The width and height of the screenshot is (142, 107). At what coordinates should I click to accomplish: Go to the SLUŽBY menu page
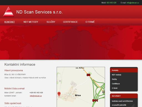click(51, 22)
